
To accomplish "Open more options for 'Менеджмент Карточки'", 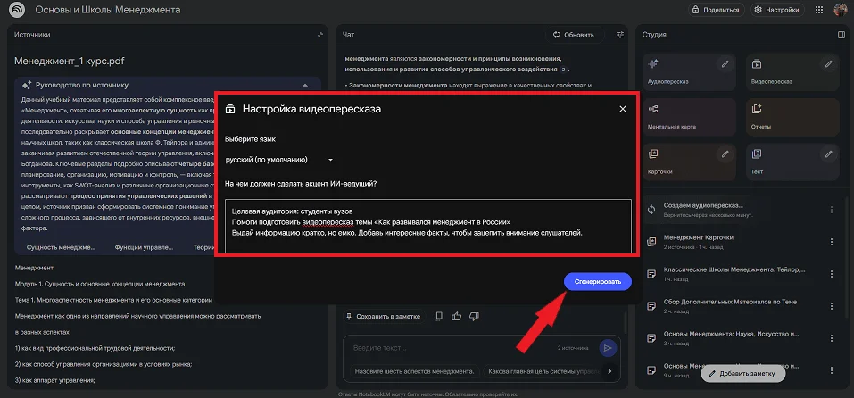I will point(832,241).
